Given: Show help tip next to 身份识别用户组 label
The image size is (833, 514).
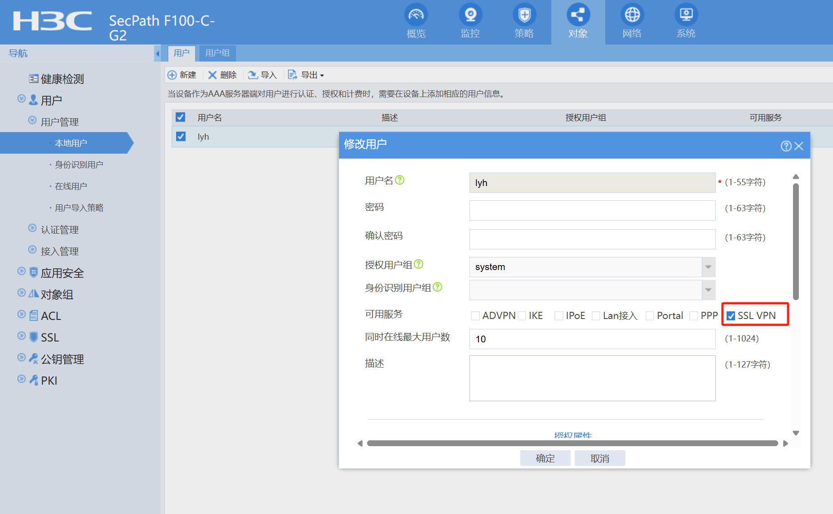Looking at the screenshot, I should click(x=437, y=287).
